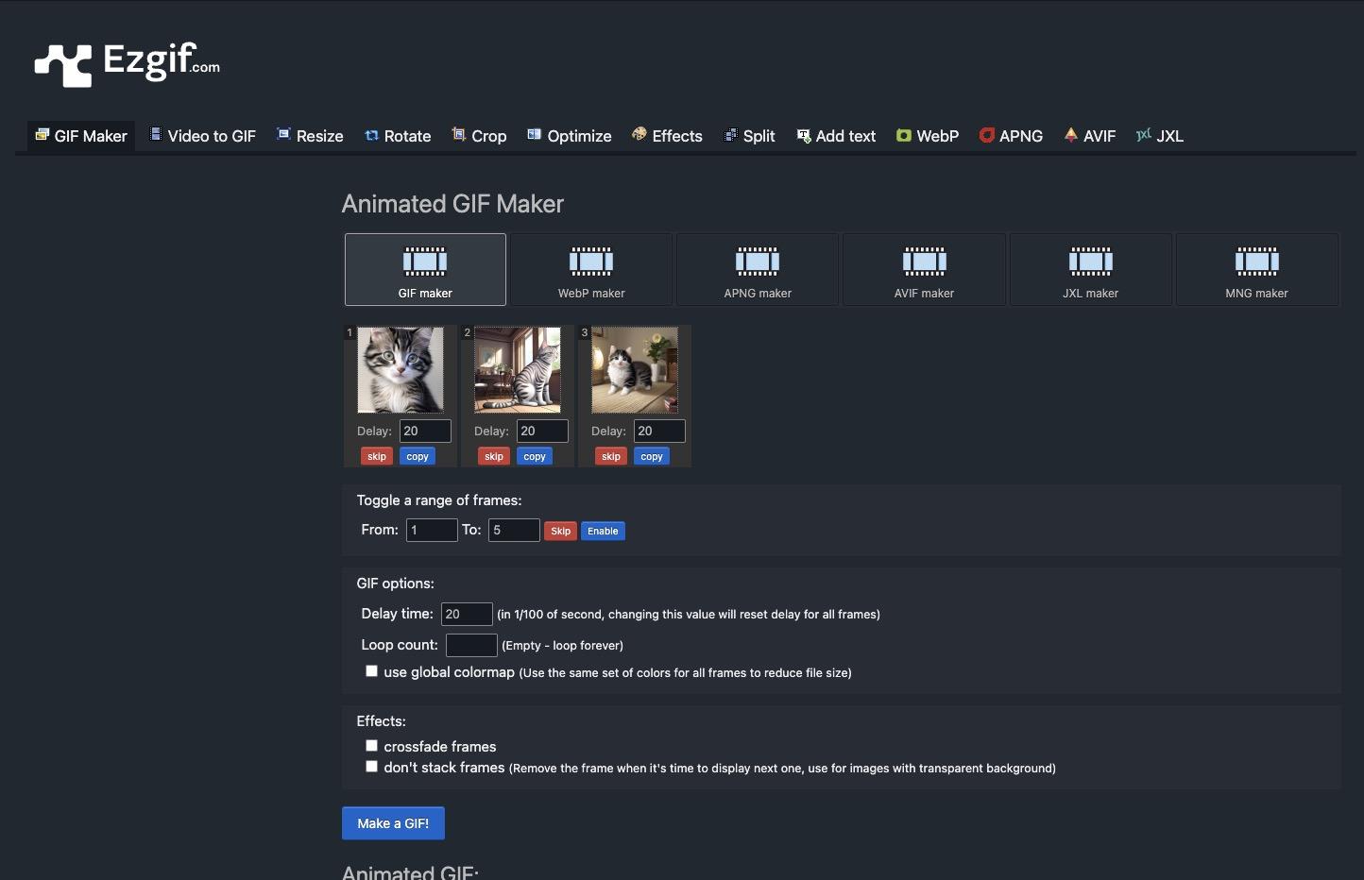The height and width of the screenshot is (880, 1364).
Task: Click the range Skip button
Action: coord(560,531)
